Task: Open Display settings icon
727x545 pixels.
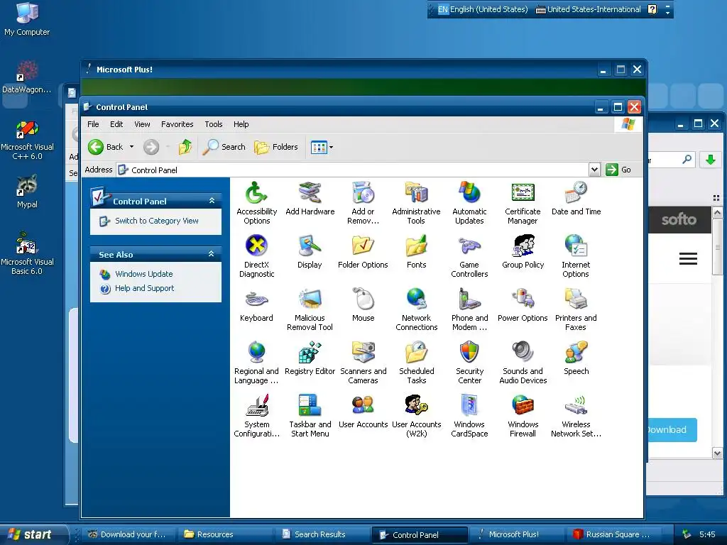Action: 310,246
